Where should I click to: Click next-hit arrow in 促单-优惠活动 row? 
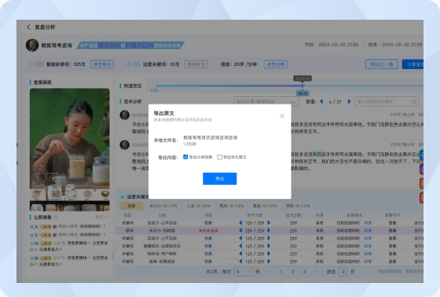pyautogui.click(x=269, y=261)
